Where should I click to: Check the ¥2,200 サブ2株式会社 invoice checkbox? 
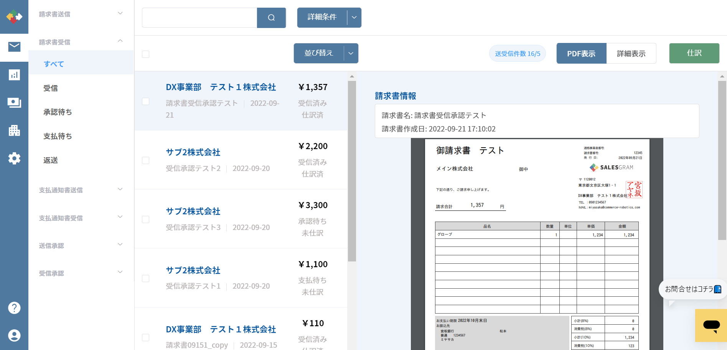[x=146, y=160]
